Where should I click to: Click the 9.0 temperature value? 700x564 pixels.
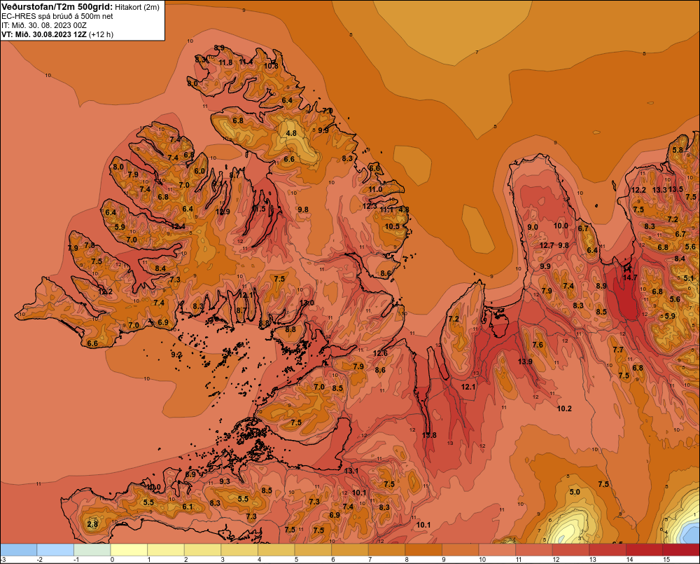point(533,227)
